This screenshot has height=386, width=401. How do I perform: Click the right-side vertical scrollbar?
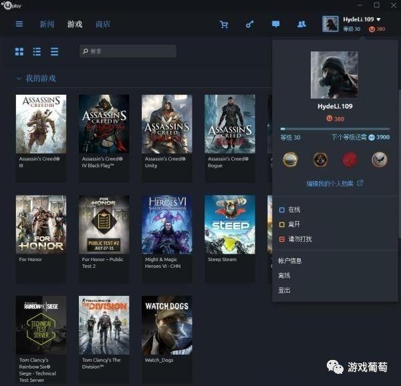pos(399,164)
